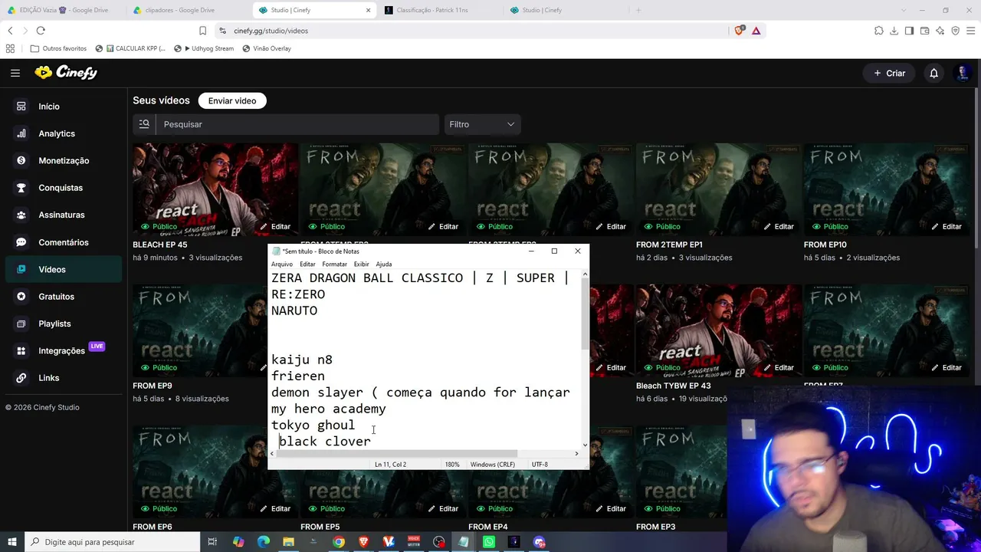Click the search magnifier icon beside Pesquisar
The width and height of the screenshot is (981, 552).
(x=144, y=124)
